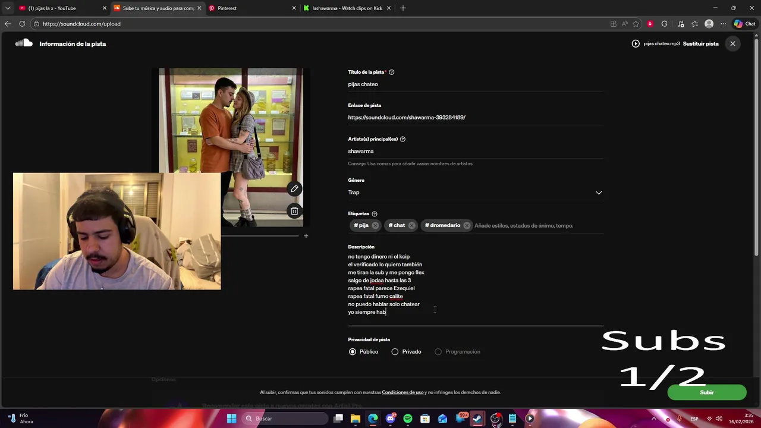This screenshot has width=761, height=428.
Task: Select the Privado radio button
Action: [395, 352]
